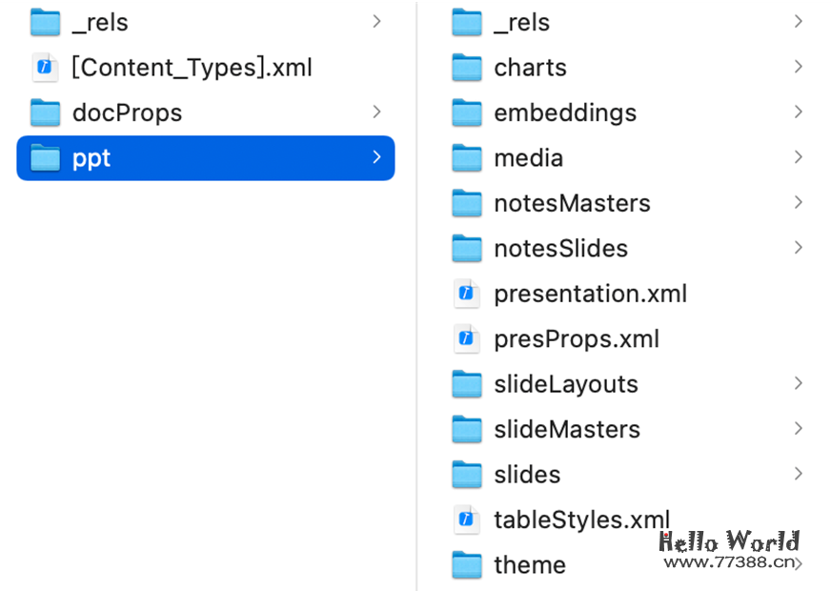Click the charts folder icon
The image size is (831, 591).
pos(466,67)
